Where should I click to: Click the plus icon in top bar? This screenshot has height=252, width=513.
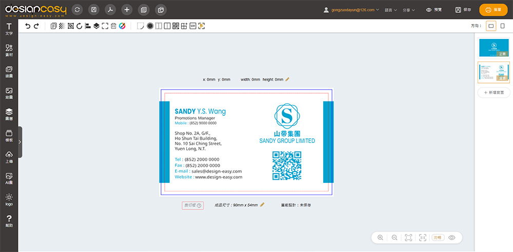tap(127, 10)
